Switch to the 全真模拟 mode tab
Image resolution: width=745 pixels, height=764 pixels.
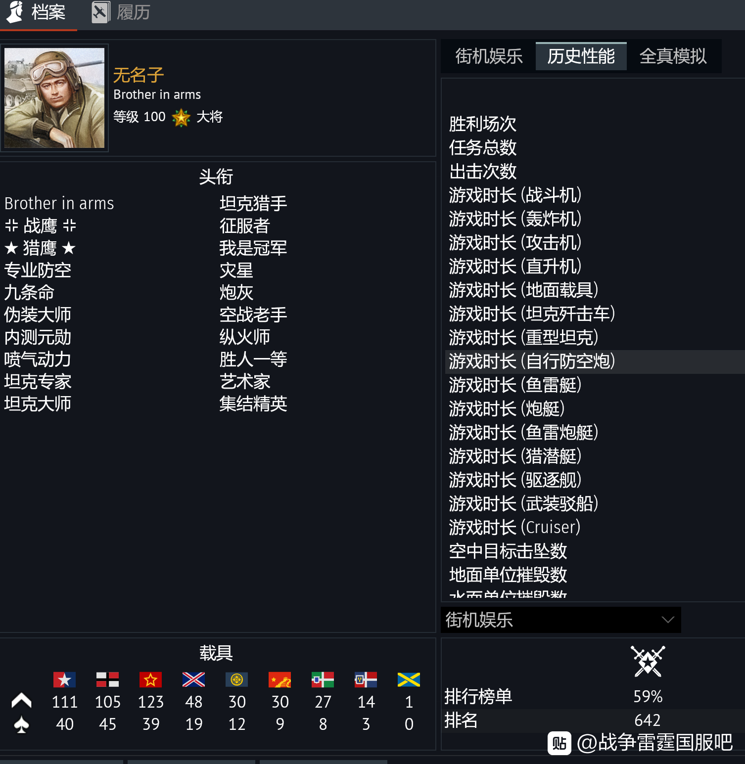pos(673,56)
